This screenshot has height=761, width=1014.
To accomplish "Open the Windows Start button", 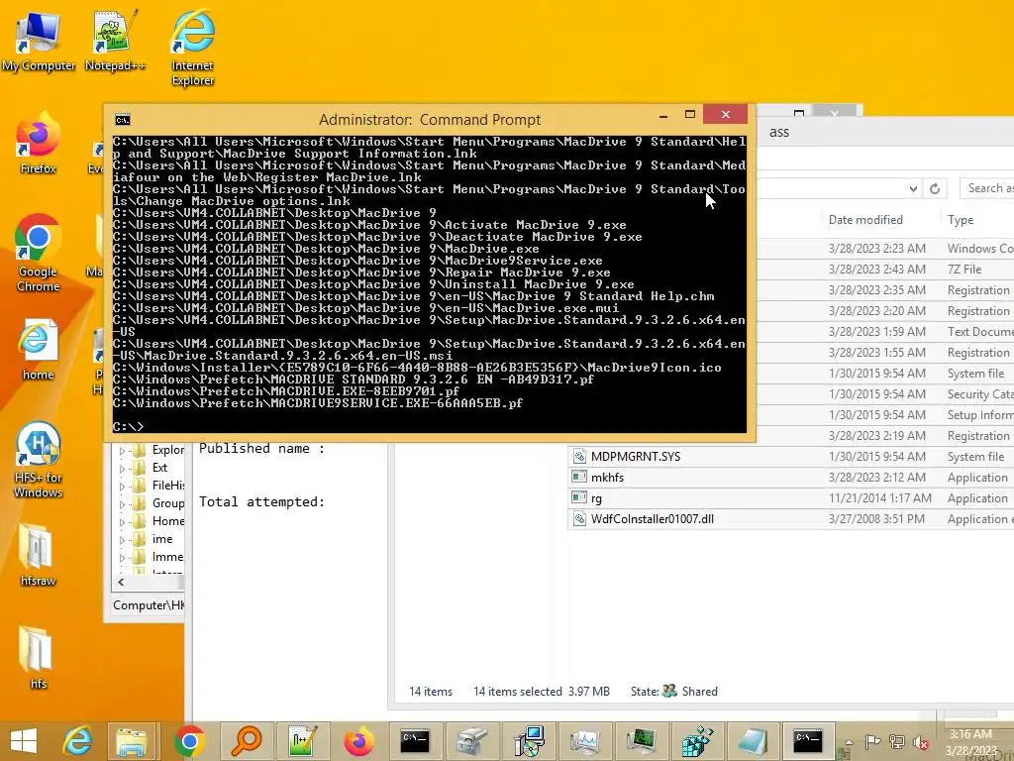I will [24, 741].
